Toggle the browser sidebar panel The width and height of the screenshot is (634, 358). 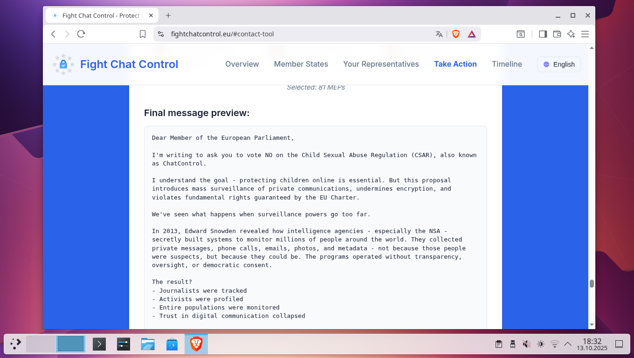543,34
